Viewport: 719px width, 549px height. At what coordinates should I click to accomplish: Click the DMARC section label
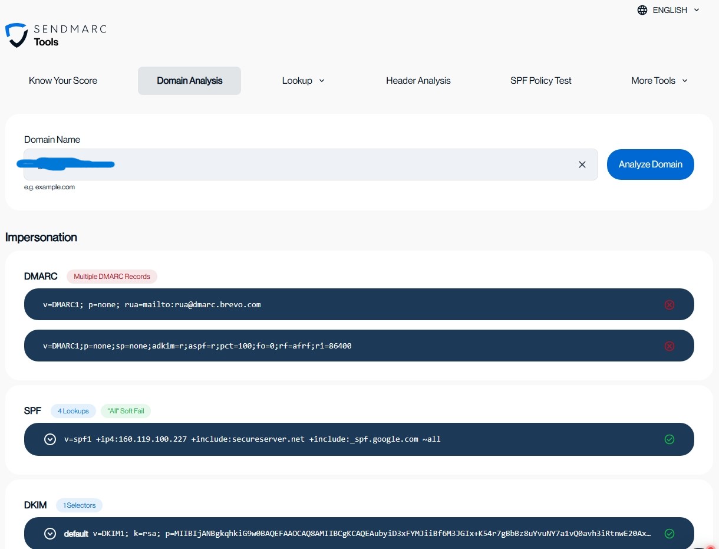point(41,276)
